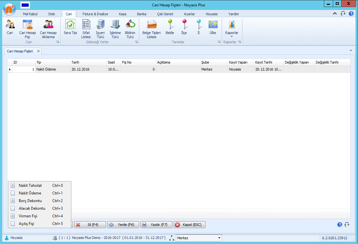Sort by the Kayıt Yapan column header
This screenshot has height=244, width=358.
pyautogui.click(x=241, y=62)
